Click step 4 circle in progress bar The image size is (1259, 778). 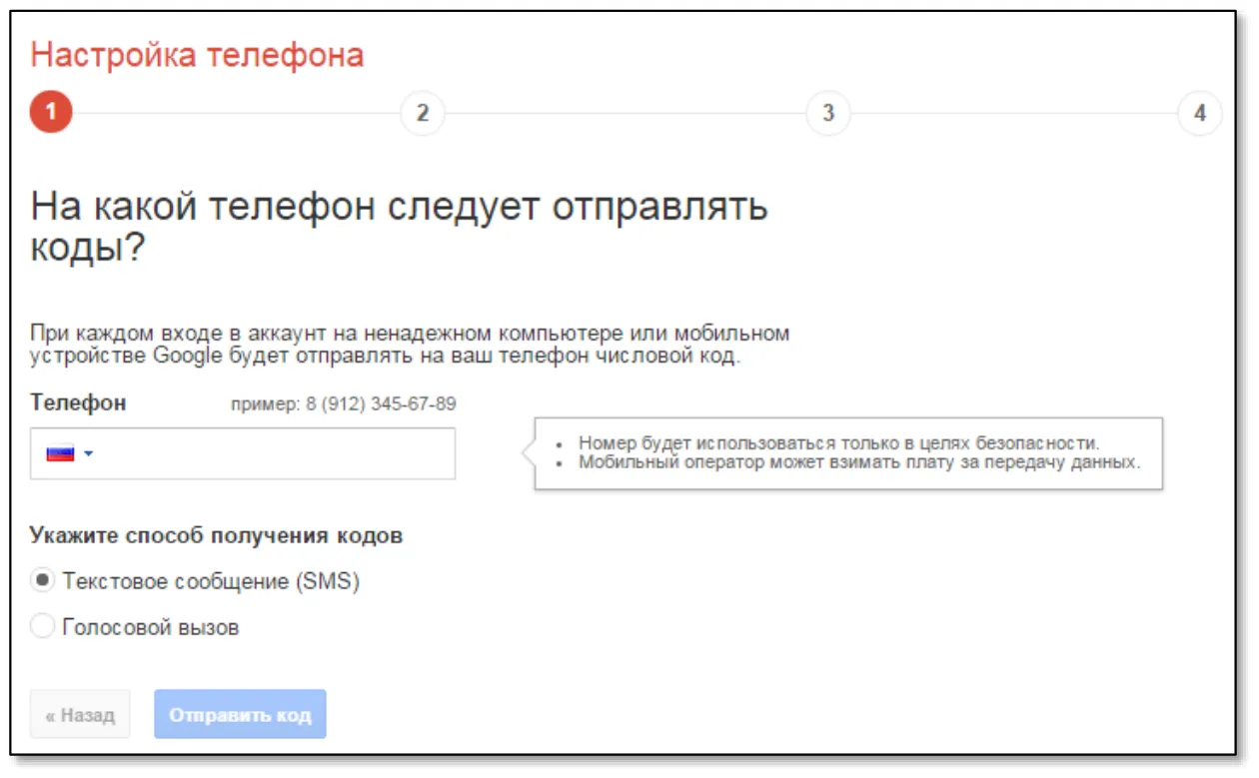tap(1200, 113)
